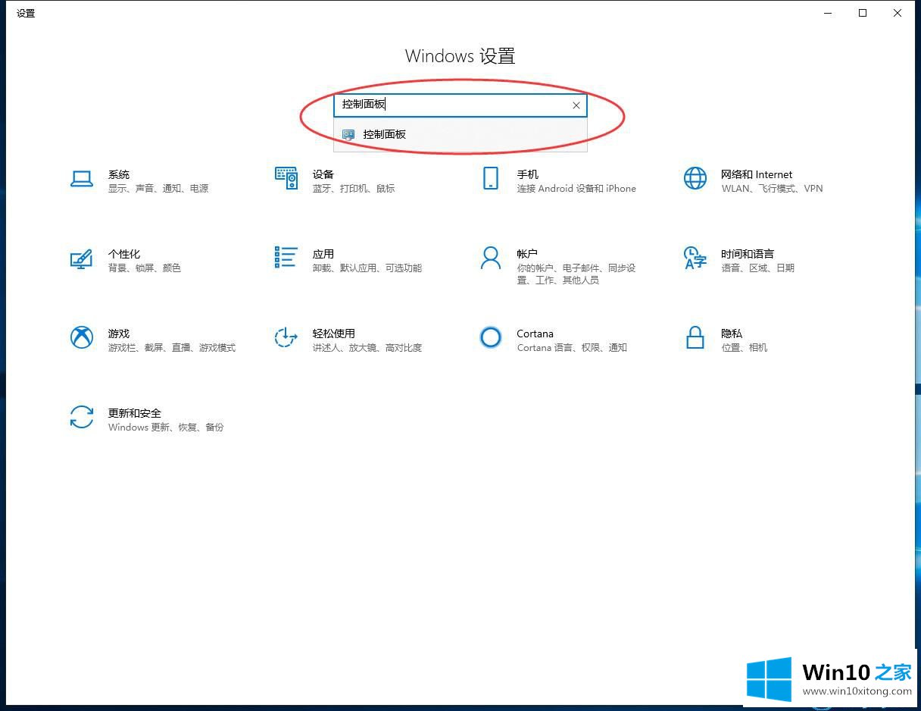Click the text 蓝牙、打印机、鼠标
Image resolution: width=921 pixels, height=711 pixels.
coord(354,189)
